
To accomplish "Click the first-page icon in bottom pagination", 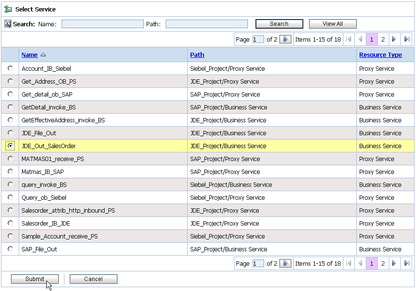I will click(x=349, y=263).
